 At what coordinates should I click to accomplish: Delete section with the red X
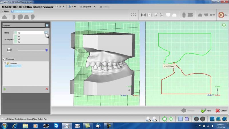coord(47,89)
